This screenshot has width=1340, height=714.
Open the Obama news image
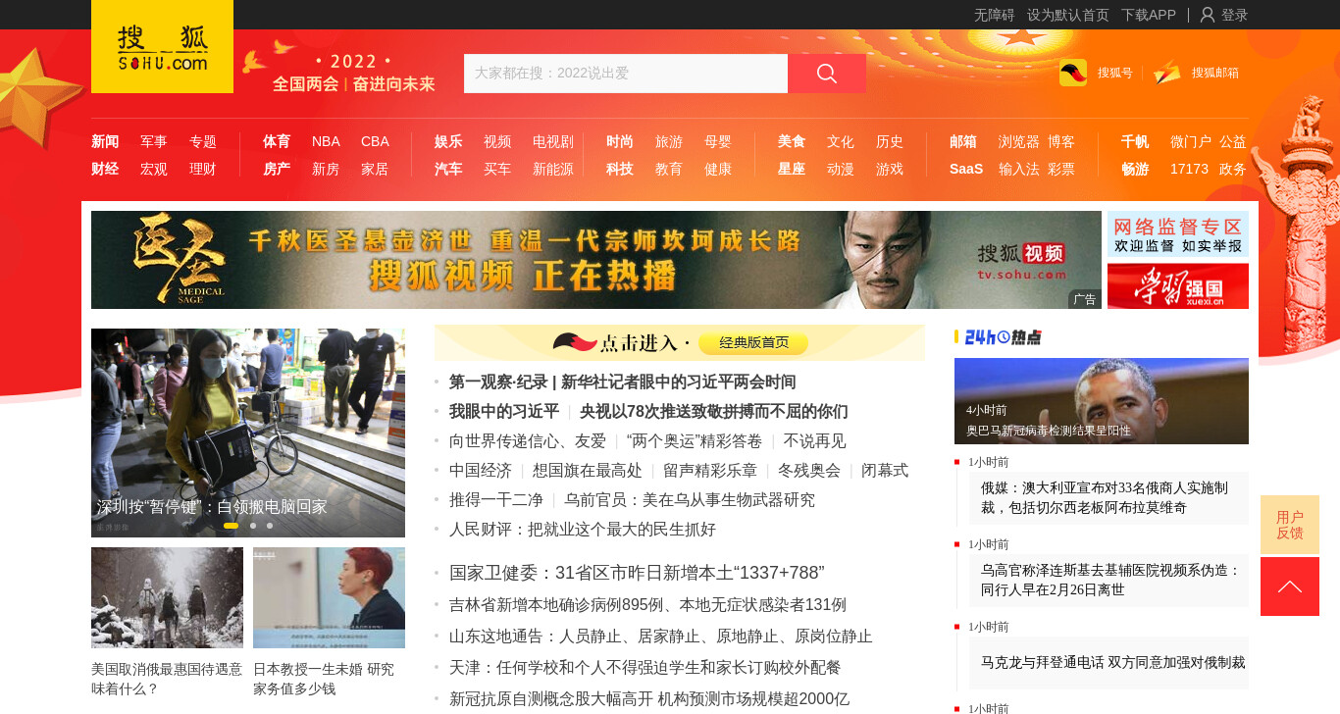[x=1102, y=401]
